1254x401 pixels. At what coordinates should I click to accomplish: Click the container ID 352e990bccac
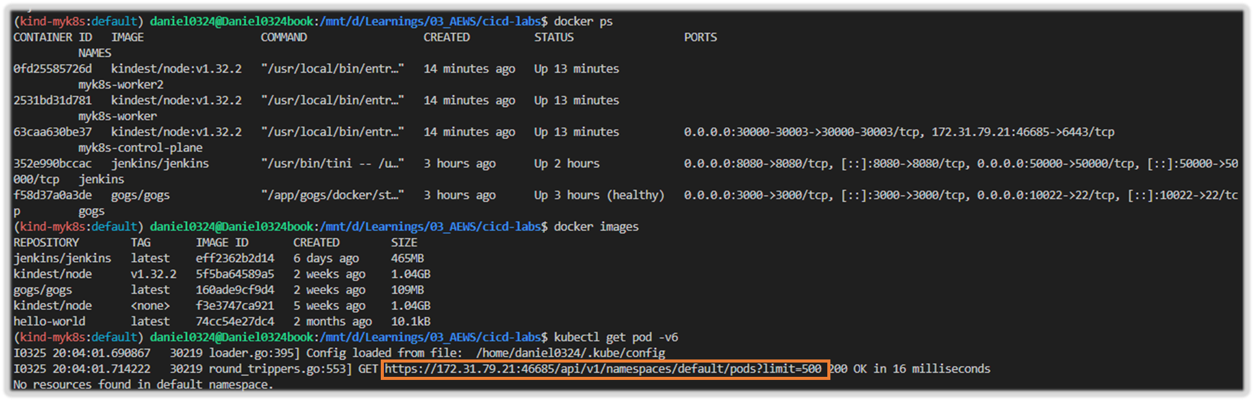tap(53, 164)
